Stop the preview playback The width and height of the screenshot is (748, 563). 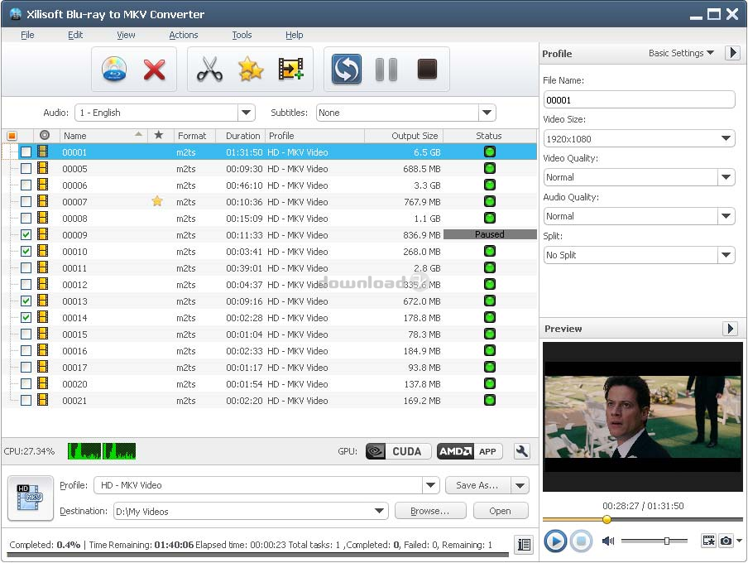pos(581,541)
